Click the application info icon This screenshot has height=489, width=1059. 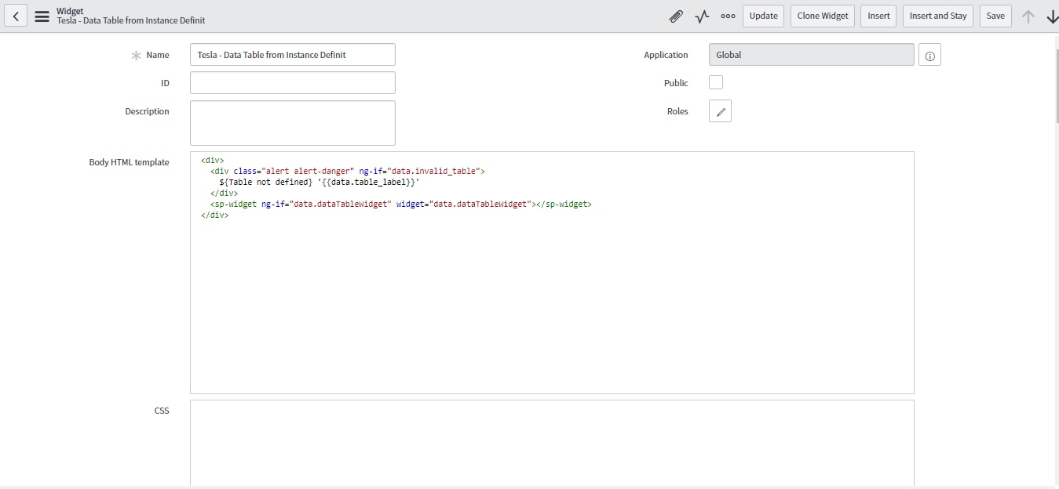(x=929, y=55)
